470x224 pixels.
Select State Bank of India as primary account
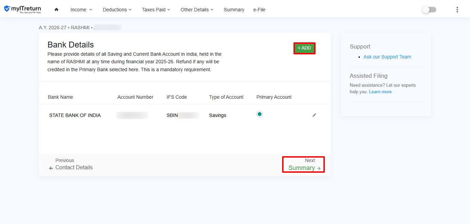pos(259,114)
